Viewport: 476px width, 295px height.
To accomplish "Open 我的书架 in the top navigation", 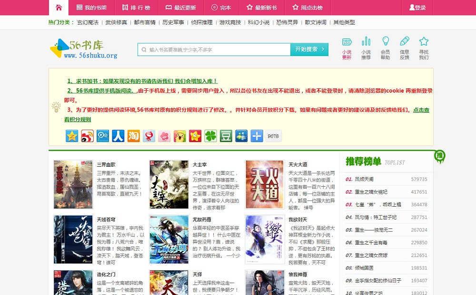I will [x=91, y=8].
